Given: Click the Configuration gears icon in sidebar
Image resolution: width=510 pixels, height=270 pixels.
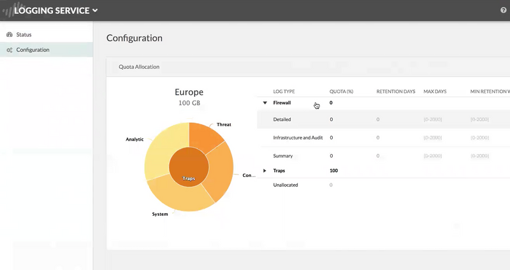Looking at the screenshot, I should [x=9, y=50].
